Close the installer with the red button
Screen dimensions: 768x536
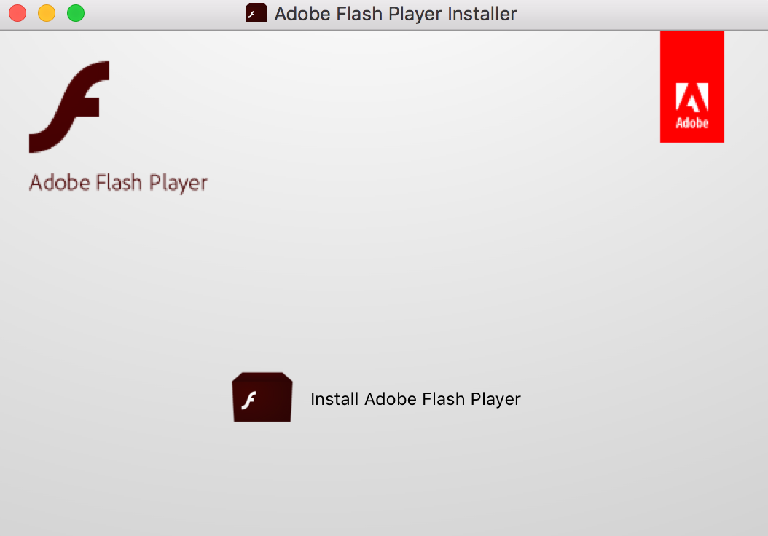[x=17, y=13]
